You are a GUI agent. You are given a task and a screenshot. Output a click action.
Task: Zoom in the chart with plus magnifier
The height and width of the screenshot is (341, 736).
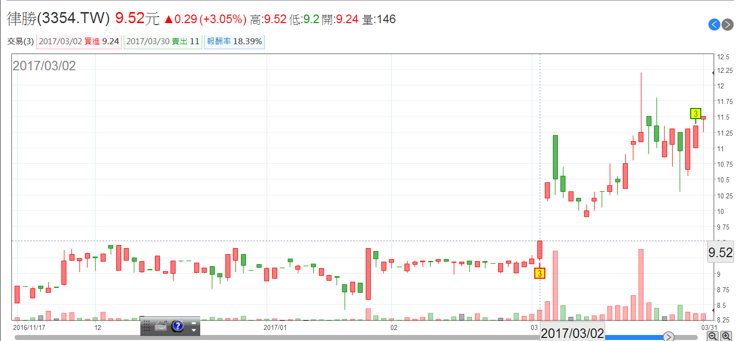click(726, 336)
